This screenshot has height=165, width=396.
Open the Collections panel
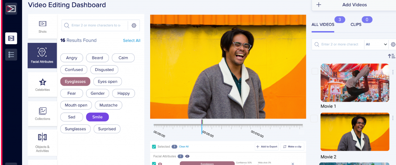click(x=42, y=114)
